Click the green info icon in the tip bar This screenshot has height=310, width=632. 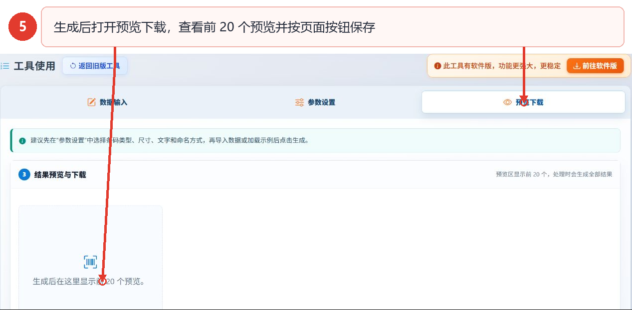pyautogui.click(x=22, y=141)
